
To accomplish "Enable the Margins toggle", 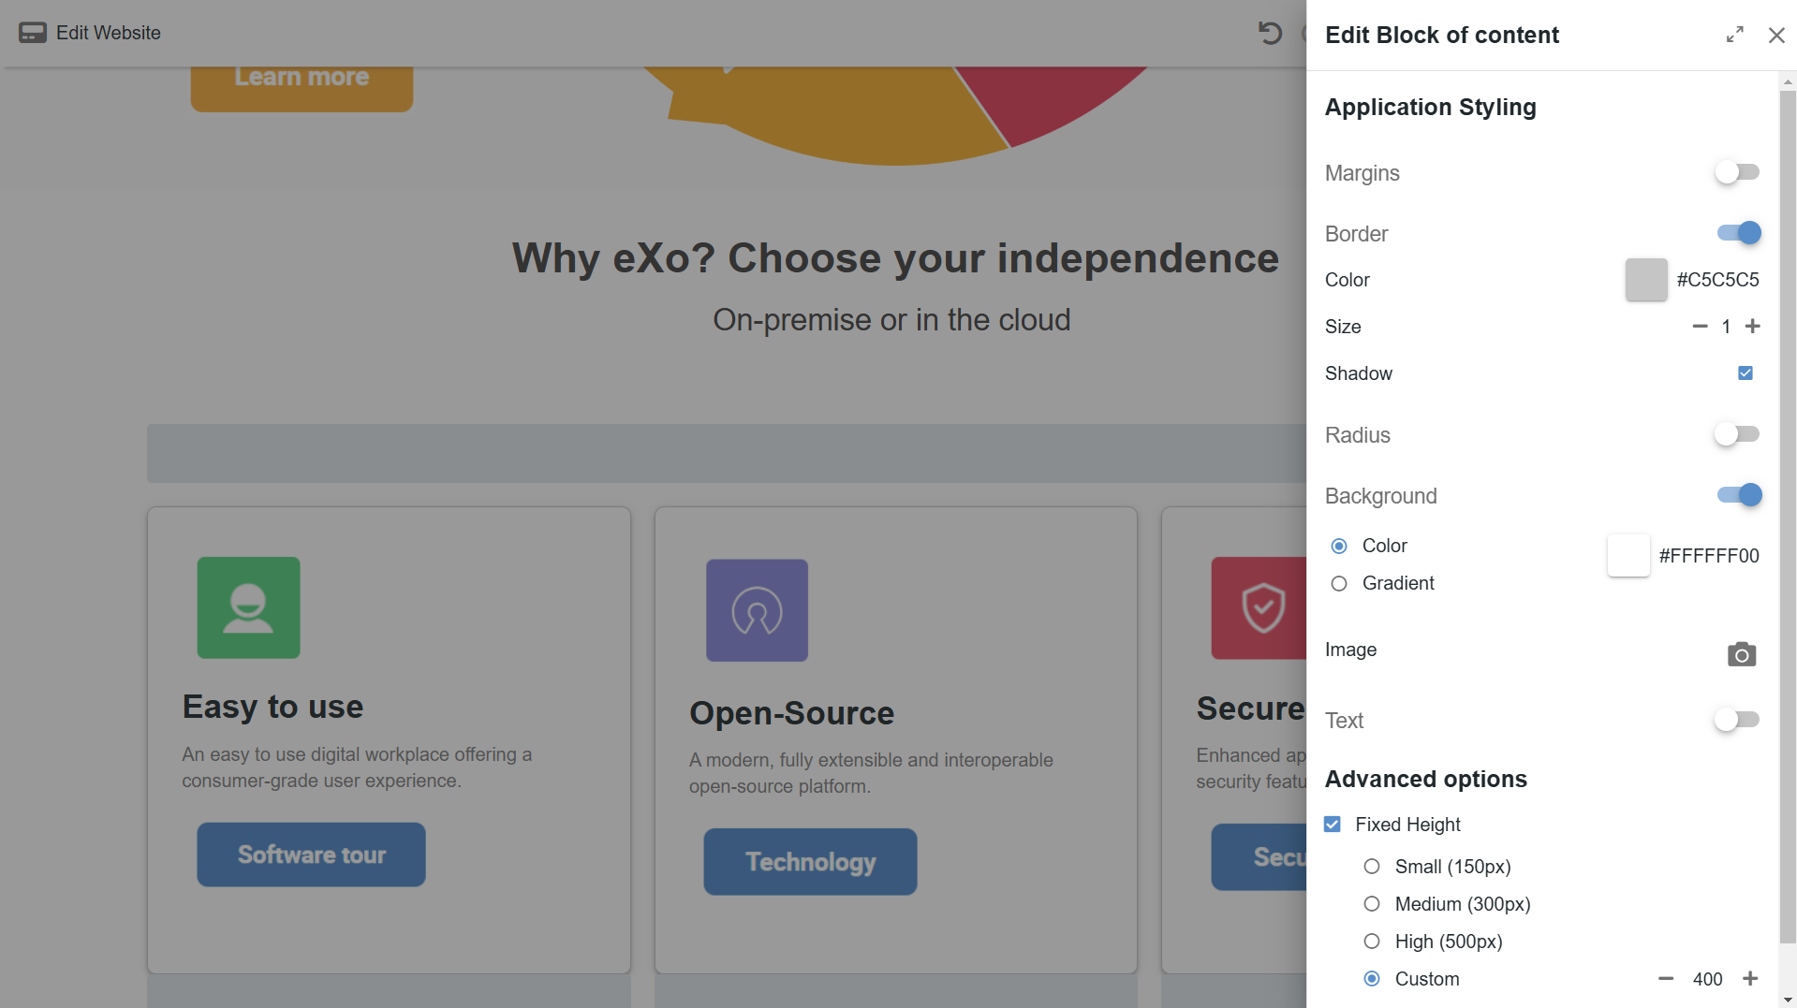I will (1737, 172).
